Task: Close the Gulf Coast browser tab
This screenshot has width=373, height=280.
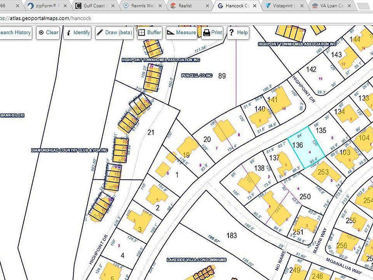Action: tap(113, 6)
